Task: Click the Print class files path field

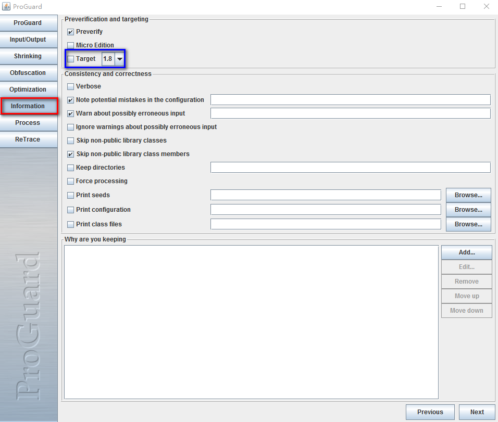Action: pyautogui.click(x=326, y=224)
